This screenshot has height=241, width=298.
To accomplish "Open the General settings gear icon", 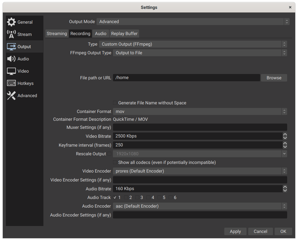I will (11, 22).
